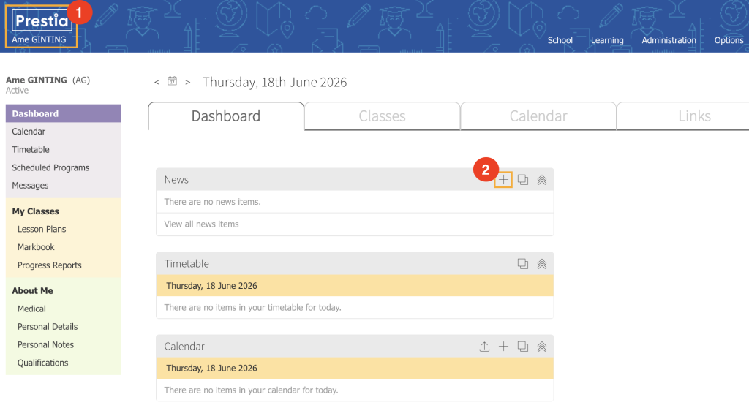Click View all news items link

202,224
